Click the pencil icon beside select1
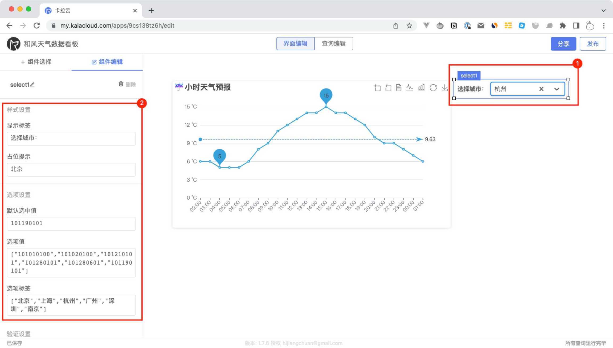The image size is (613, 348). (x=32, y=85)
